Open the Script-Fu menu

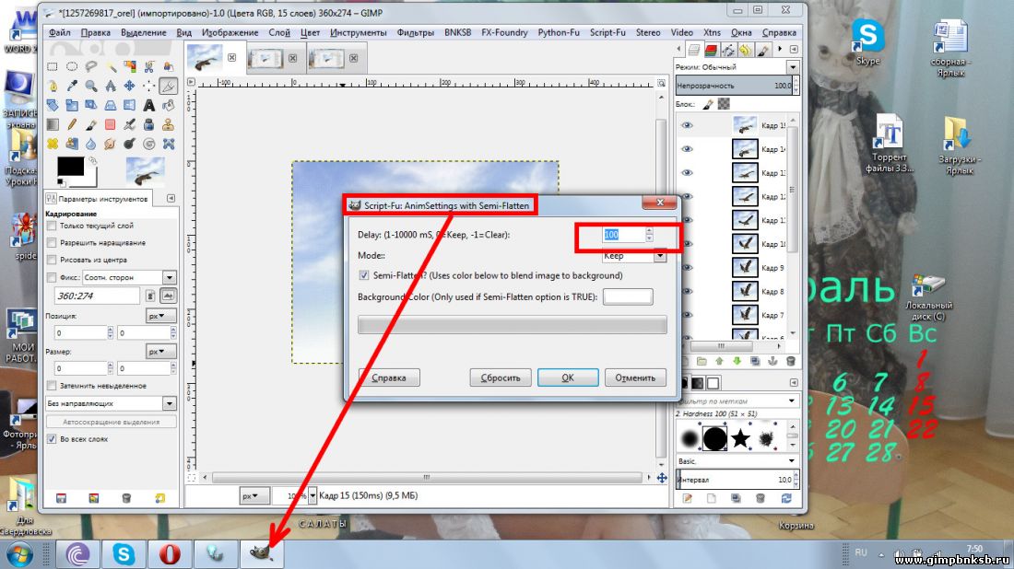pos(607,32)
